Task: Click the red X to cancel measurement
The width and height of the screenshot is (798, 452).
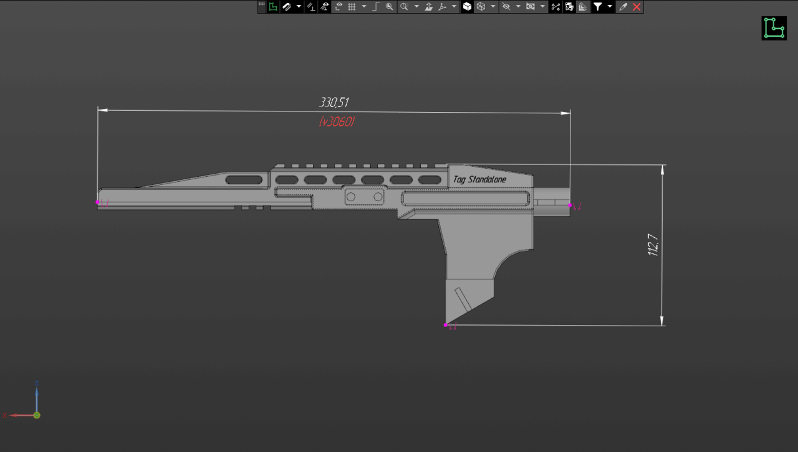Action: pos(635,7)
